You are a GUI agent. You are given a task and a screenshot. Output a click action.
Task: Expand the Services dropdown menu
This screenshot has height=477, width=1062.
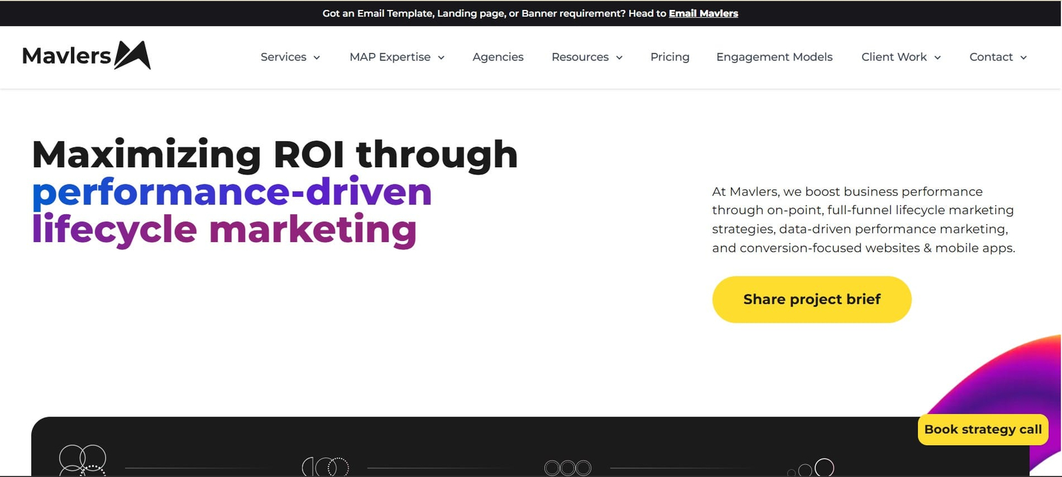(x=290, y=57)
